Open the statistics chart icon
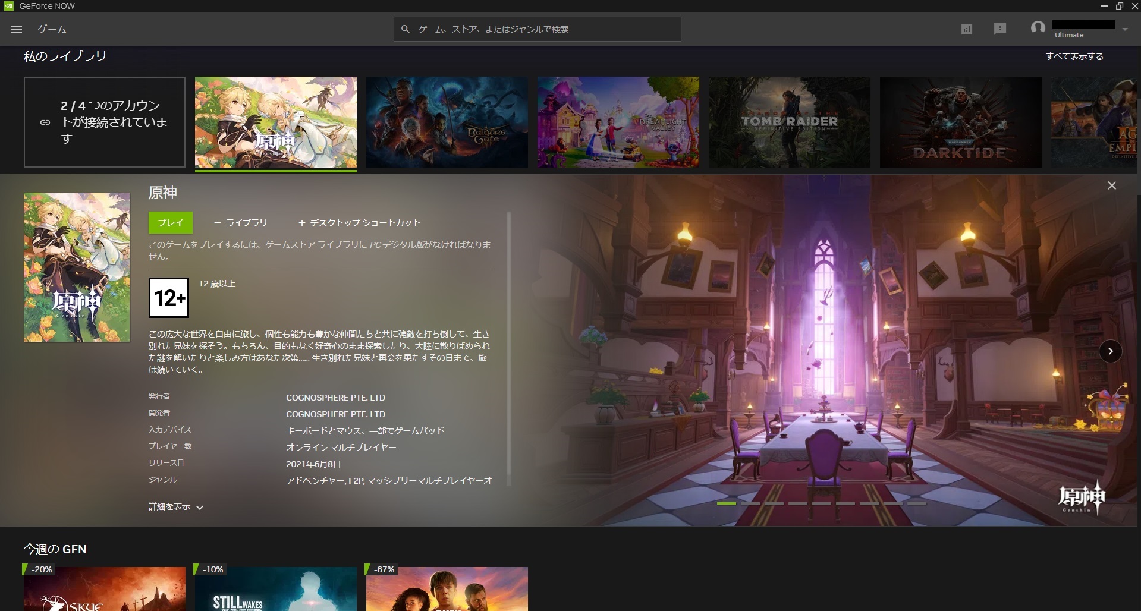This screenshot has height=611, width=1141. [x=967, y=29]
